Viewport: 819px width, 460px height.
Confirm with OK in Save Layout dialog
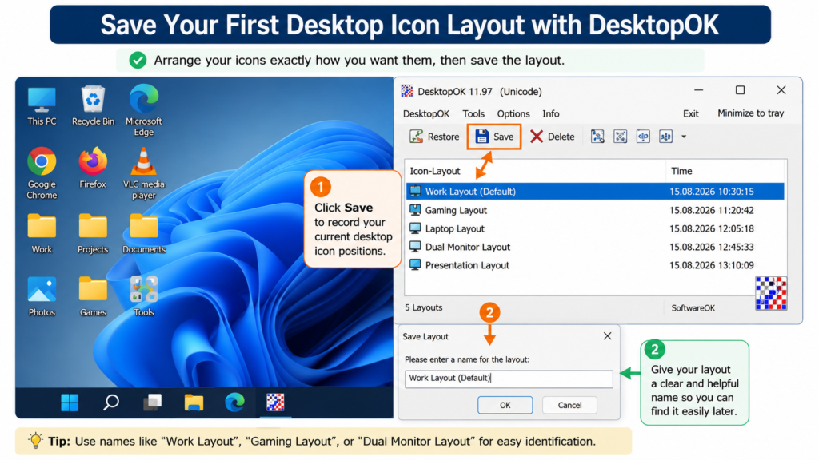pos(505,405)
